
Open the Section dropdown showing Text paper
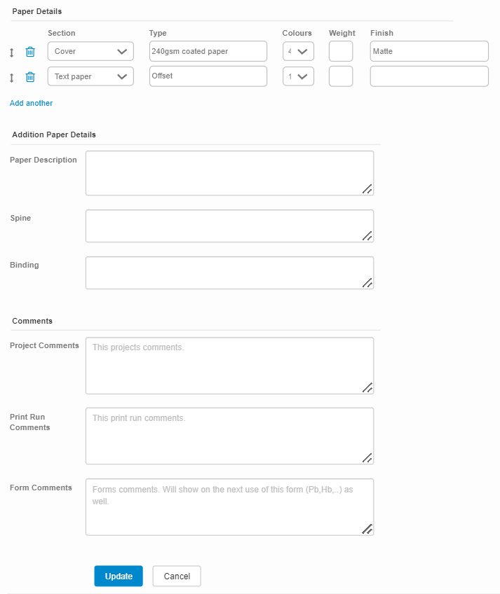tap(90, 76)
